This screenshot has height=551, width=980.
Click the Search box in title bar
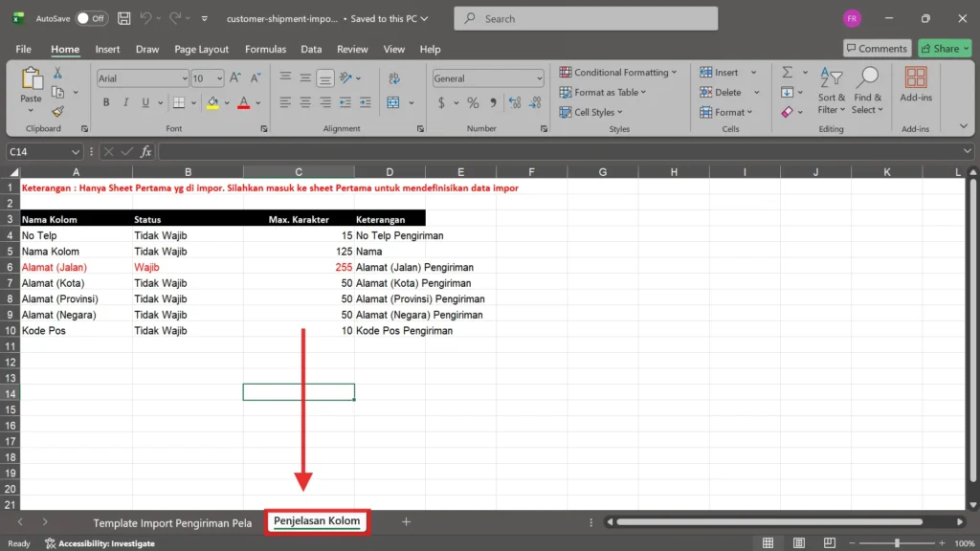[586, 19]
